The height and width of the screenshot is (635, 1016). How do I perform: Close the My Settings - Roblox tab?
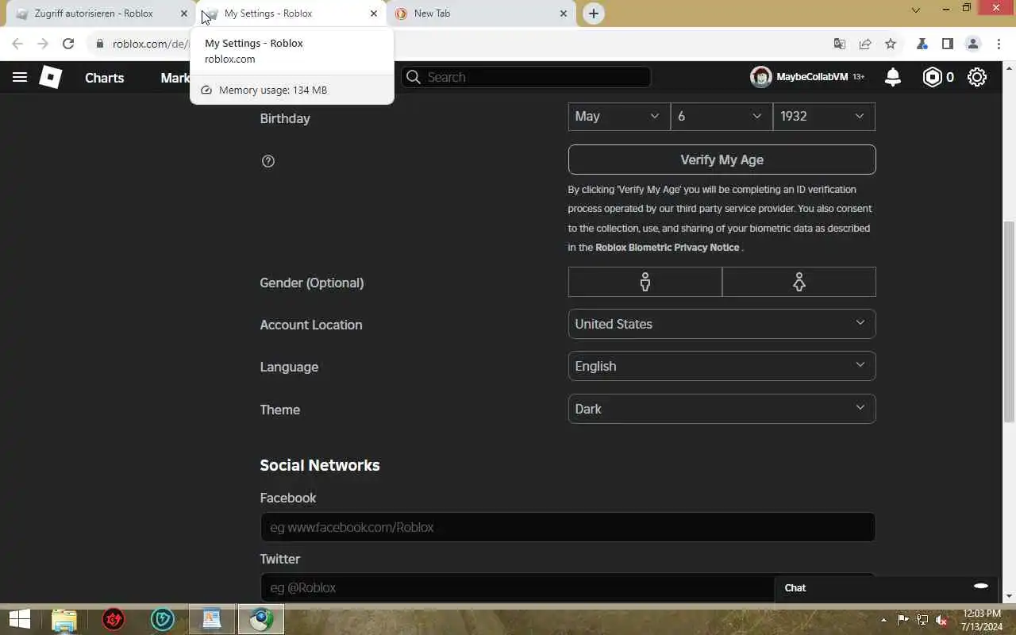click(374, 13)
